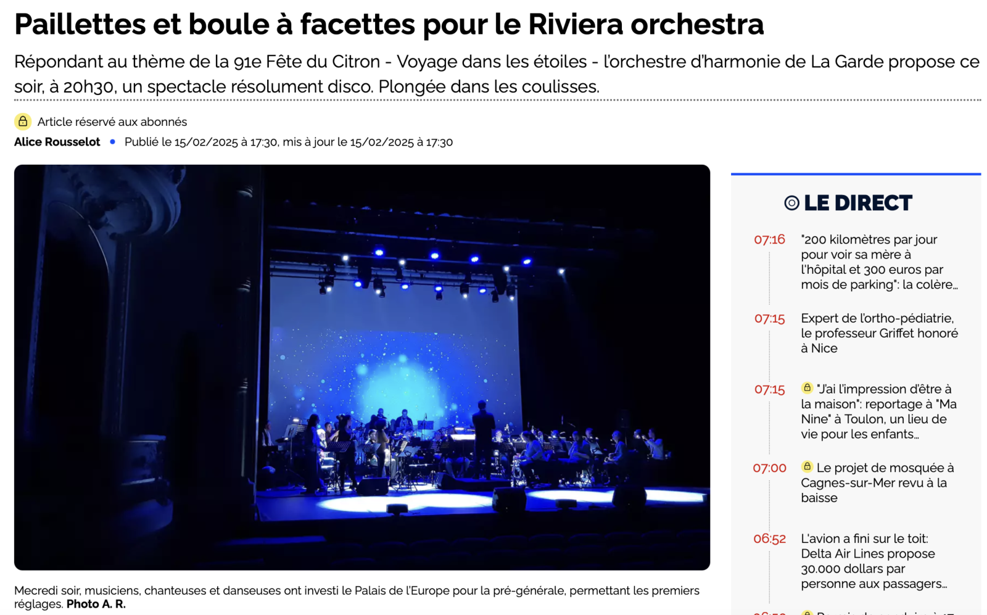Click the photo caption crediting Photo A. R.
The image size is (987, 615).
tap(357, 597)
